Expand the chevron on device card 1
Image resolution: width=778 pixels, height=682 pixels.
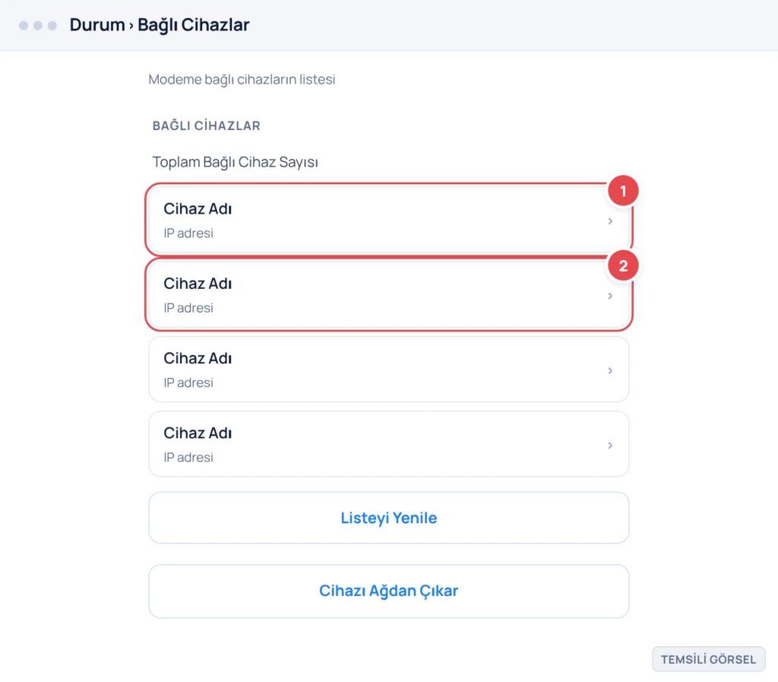610,221
